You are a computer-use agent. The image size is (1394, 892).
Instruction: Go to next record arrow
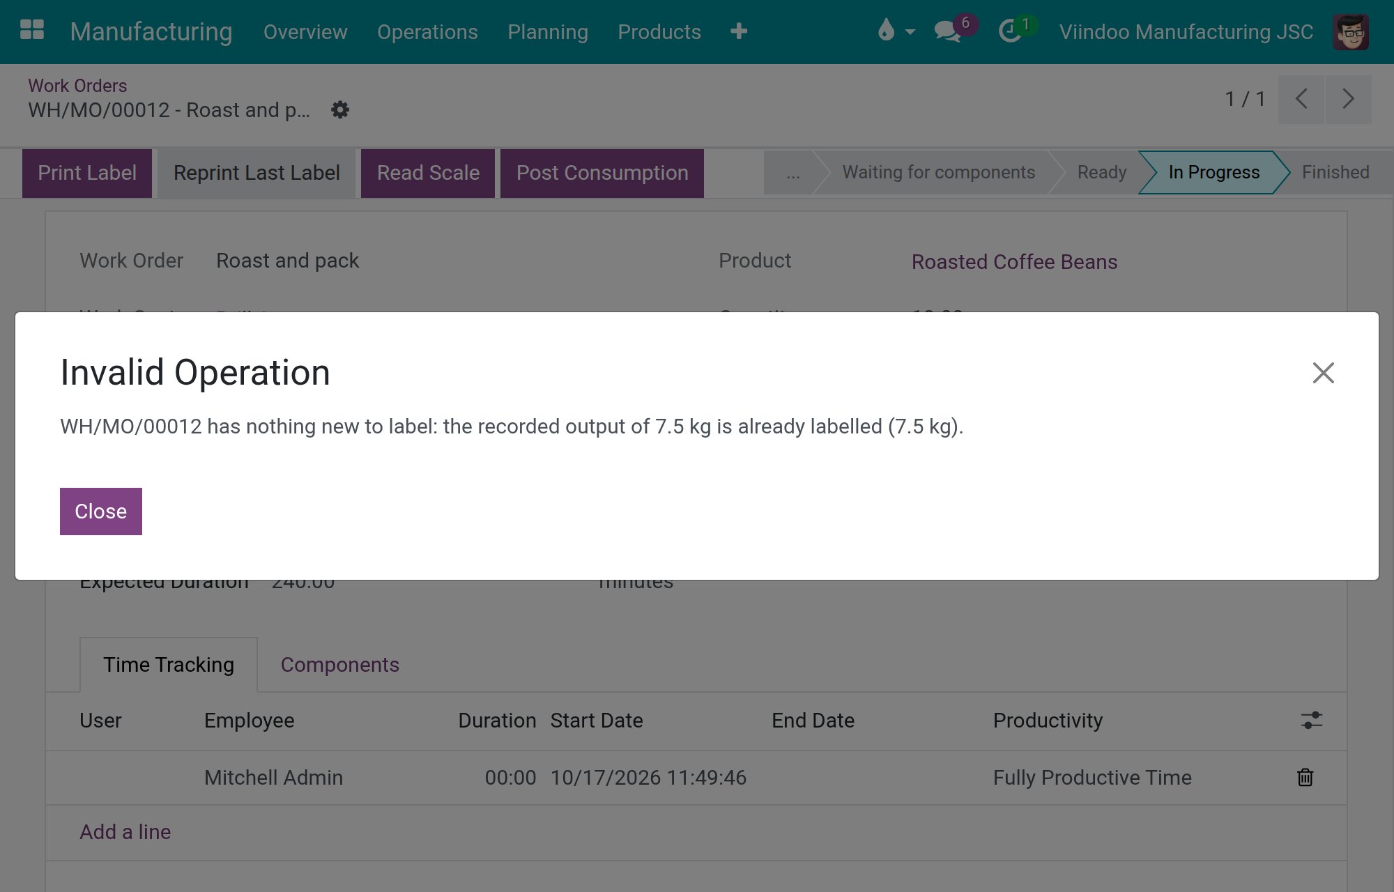(x=1348, y=99)
